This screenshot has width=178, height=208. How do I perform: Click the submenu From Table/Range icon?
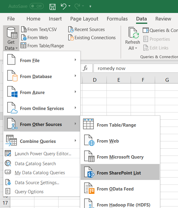[x=88, y=124]
